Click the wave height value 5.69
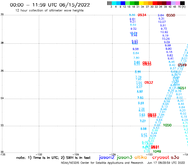Image resolution: width=188 pixels, height=165 pixels. pyautogui.click(x=155, y=130)
